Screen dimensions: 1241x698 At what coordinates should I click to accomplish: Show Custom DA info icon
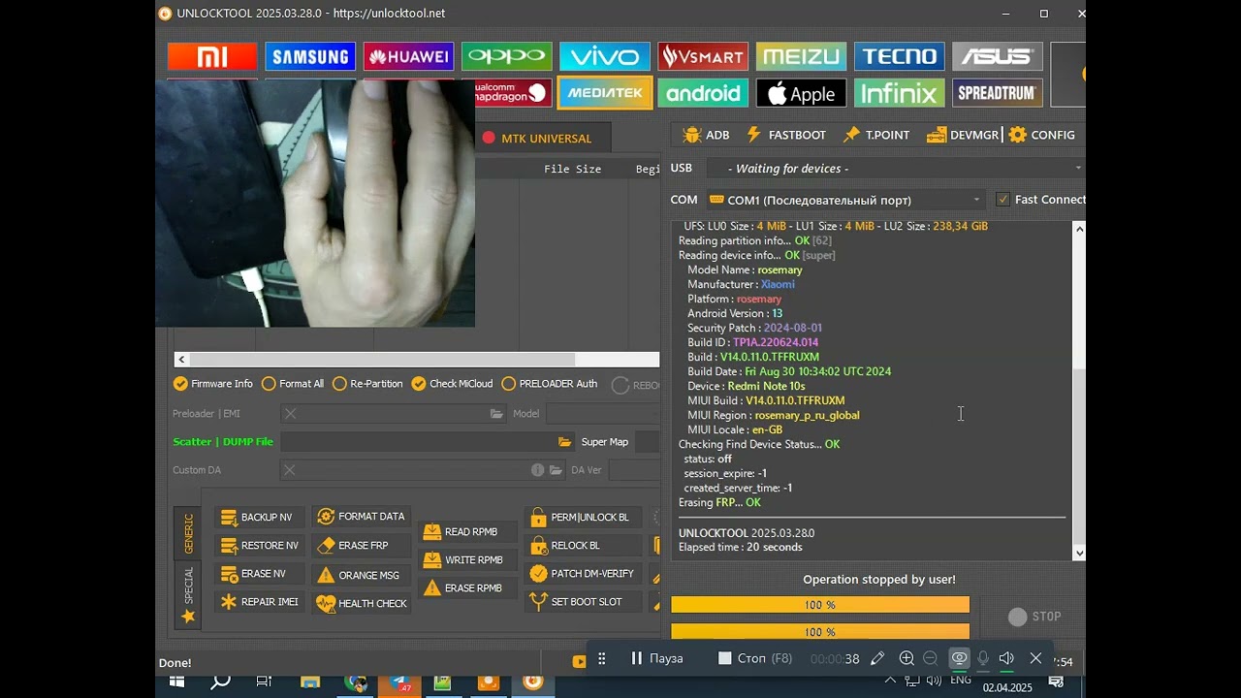[x=537, y=470]
